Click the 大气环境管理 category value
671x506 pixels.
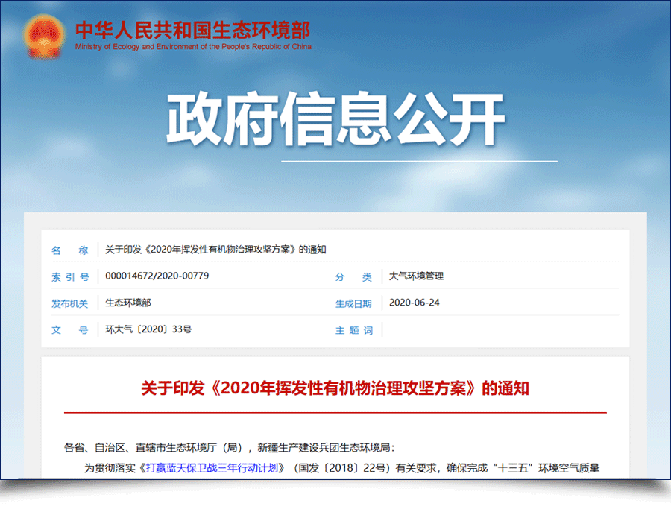click(x=416, y=276)
